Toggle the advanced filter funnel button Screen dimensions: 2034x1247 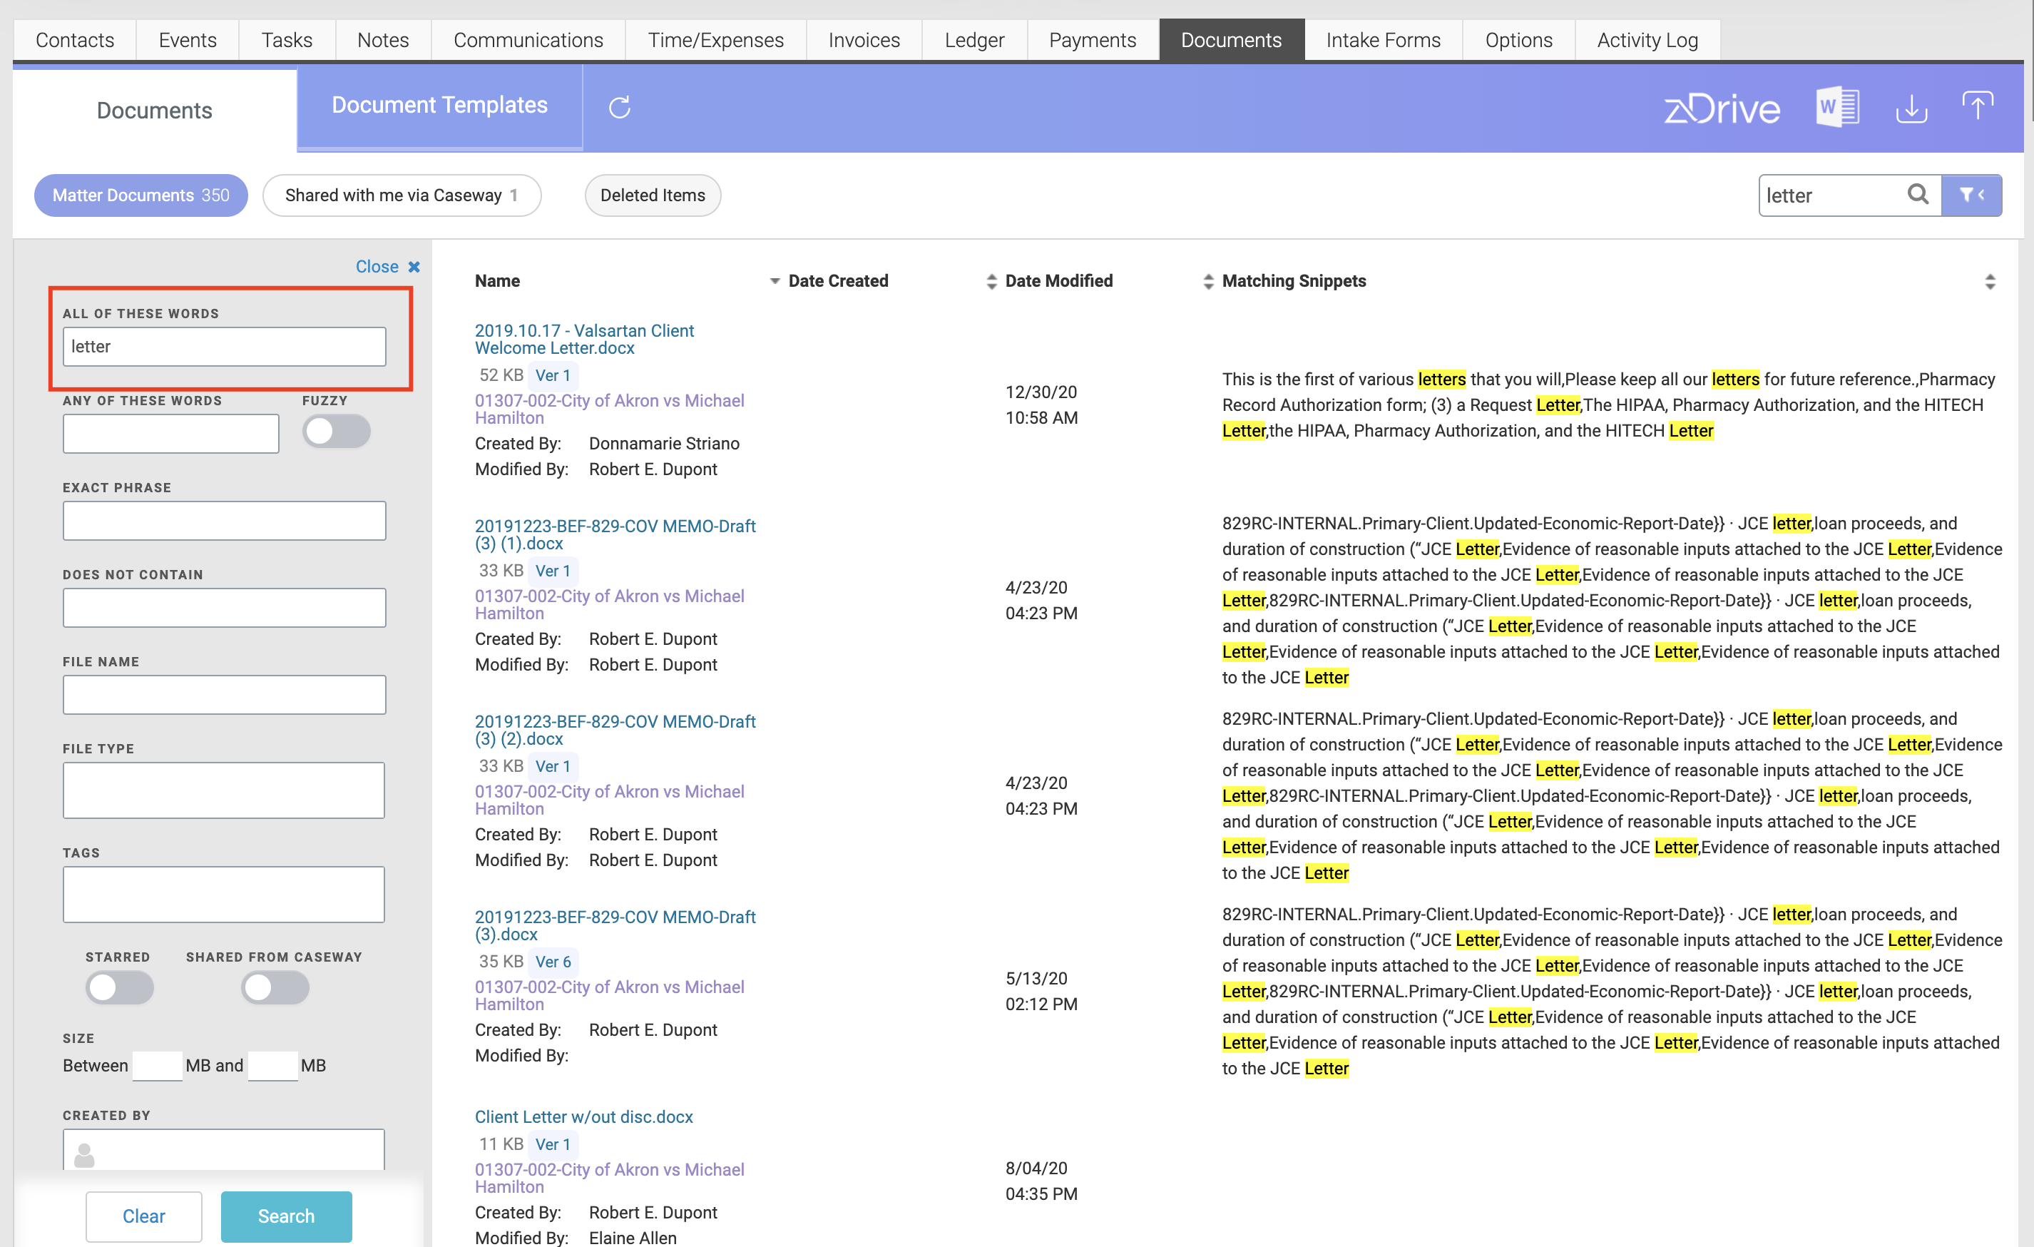point(1971,195)
